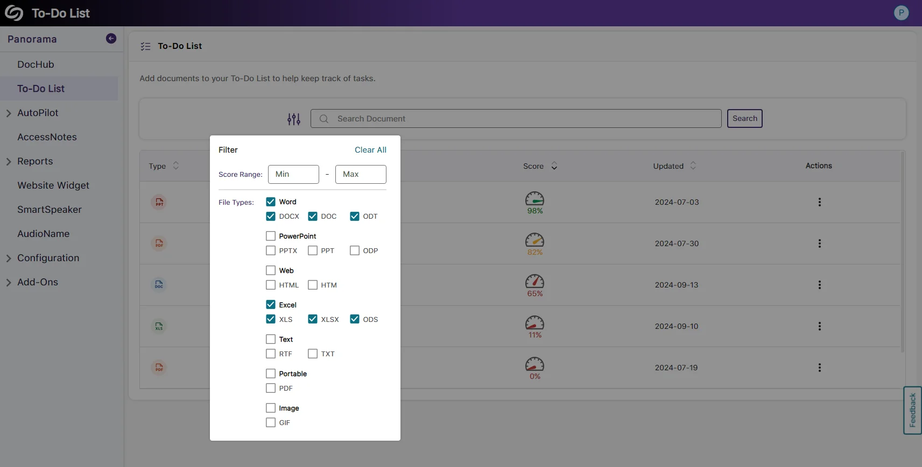The height and width of the screenshot is (467, 922).
Task: Click Clear All in the filter
Action: pyautogui.click(x=370, y=150)
